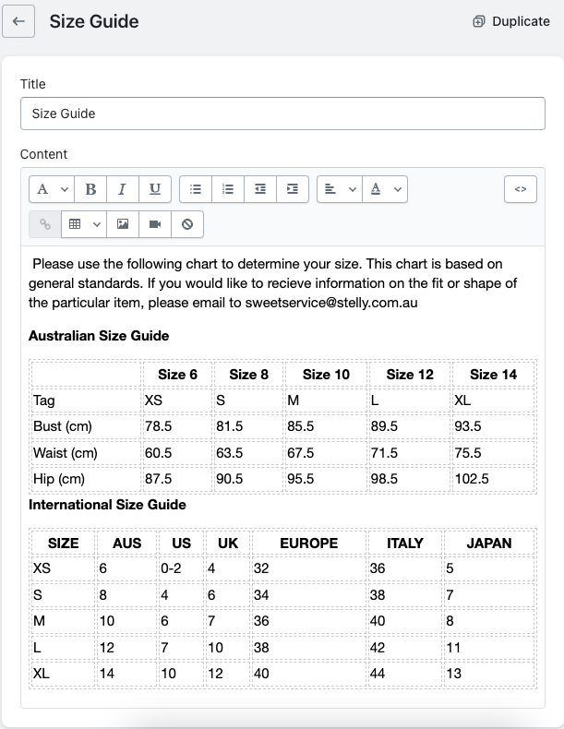Go back using the arrow button
The width and height of the screenshot is (564, 729).
coord(18,21)
